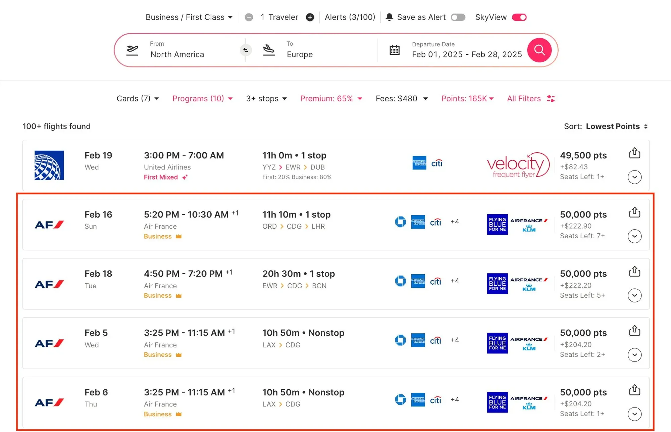Viewport: 671px width, 432px height.
Task: Swap origin and destination with arrows icon
Action: click(x=246, y=50)
